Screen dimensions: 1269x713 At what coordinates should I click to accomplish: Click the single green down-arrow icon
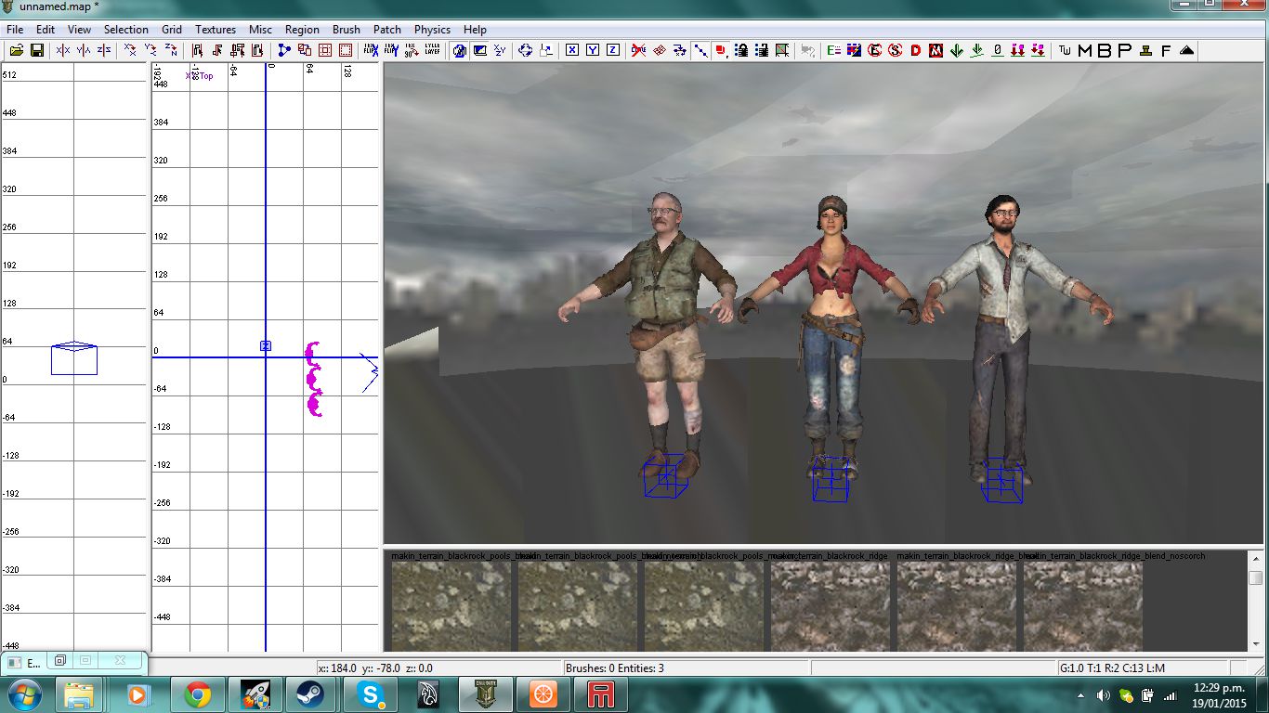point(956,50)
